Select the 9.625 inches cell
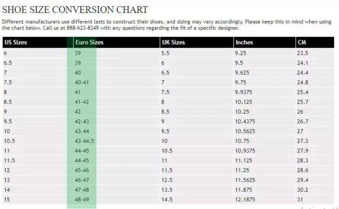Screen dimensions: 339x209 [242, 72]
